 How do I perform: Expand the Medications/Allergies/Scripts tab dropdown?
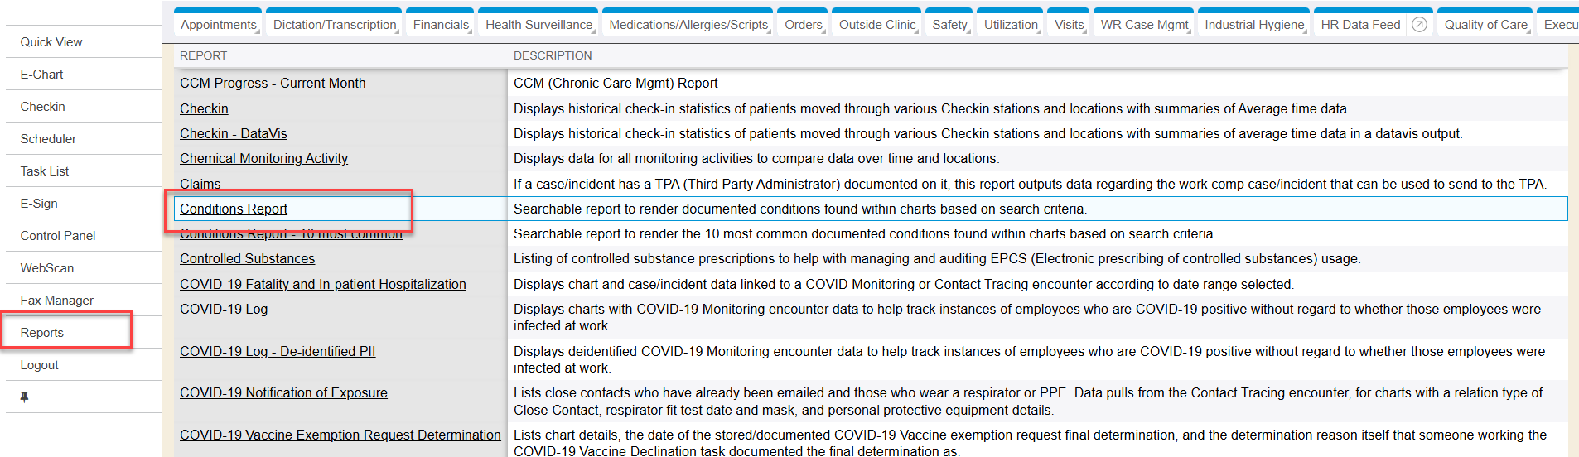[770, 31]
